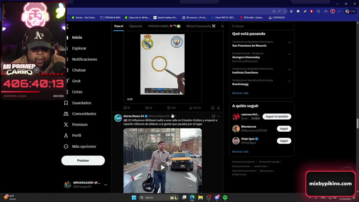Open the browser Settings and more menu
This screenshot has width=359, height=202.
click(x=339, y=11)
